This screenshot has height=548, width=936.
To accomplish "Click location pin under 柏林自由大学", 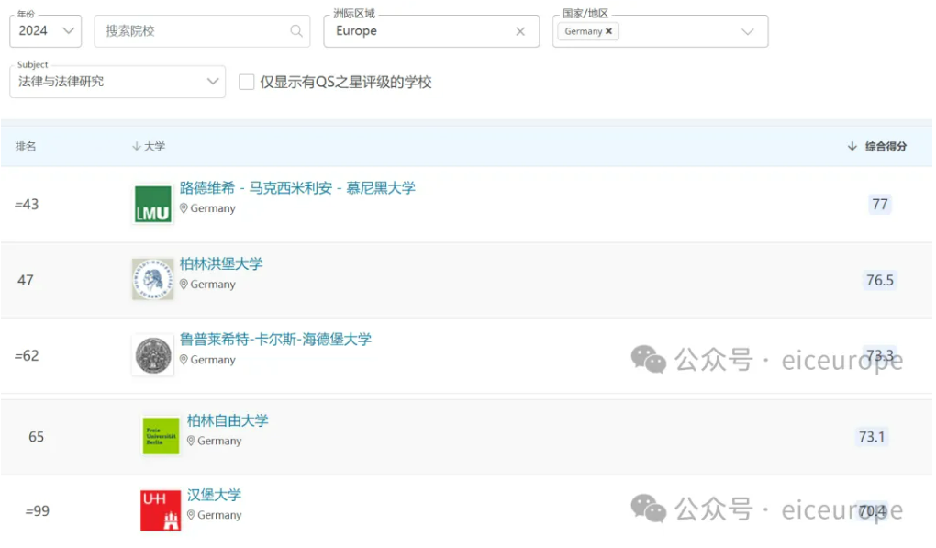I will pyautogui.click(x=191, y=441).
